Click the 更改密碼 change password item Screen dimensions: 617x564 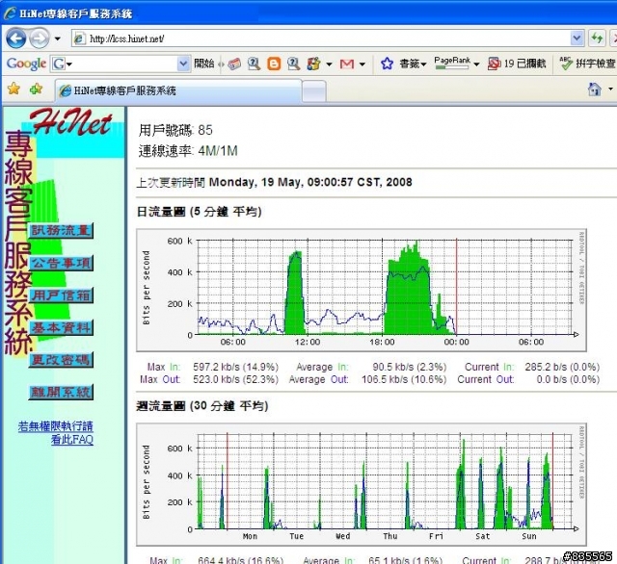click(61, 359)
